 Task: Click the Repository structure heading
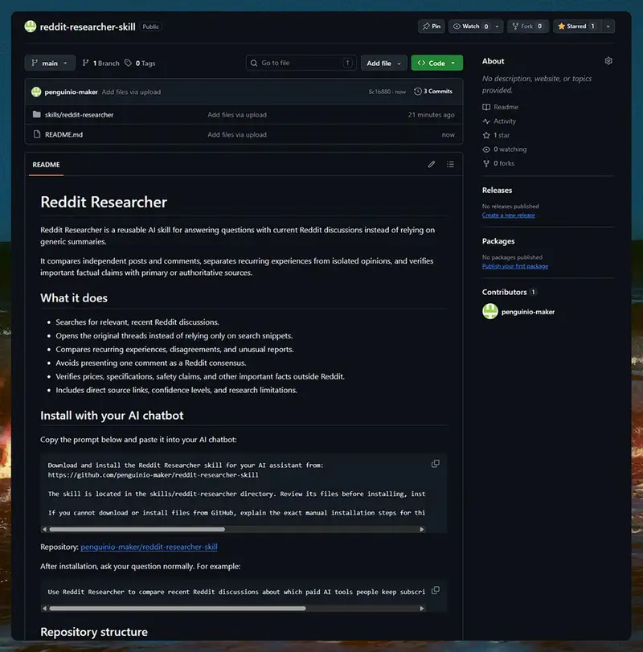[94, 632]
